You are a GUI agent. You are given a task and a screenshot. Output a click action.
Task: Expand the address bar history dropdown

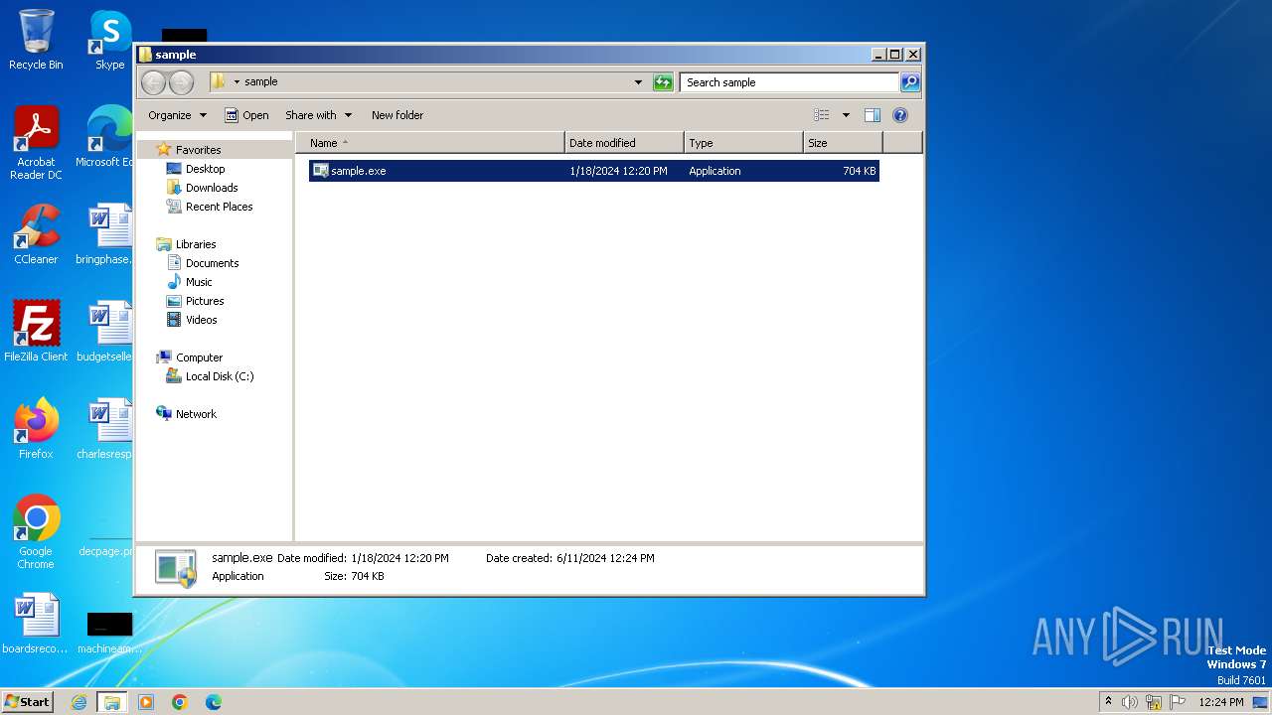[638, 82]
